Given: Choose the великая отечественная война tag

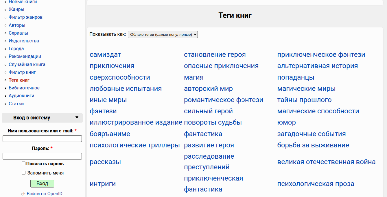Looking at the screenshot, I should pyautogui.click(x=326, y=162).
